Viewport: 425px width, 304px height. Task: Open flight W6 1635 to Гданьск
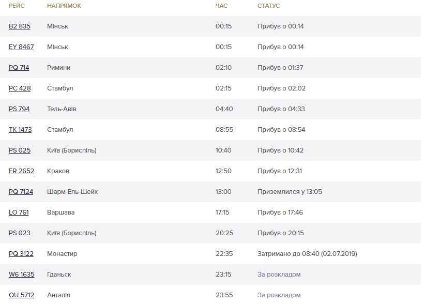pyautogui.click(x=22, y=275)
